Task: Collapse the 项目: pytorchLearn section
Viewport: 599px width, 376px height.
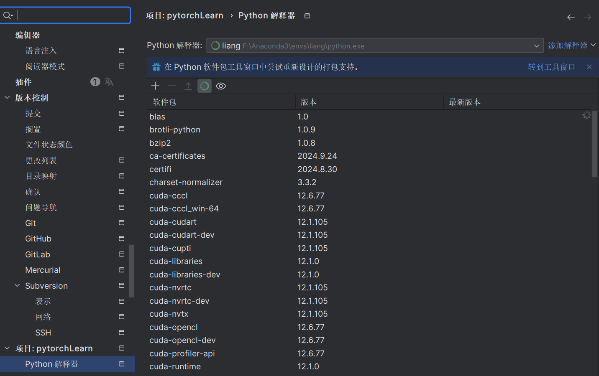Action: coord(7,348)
